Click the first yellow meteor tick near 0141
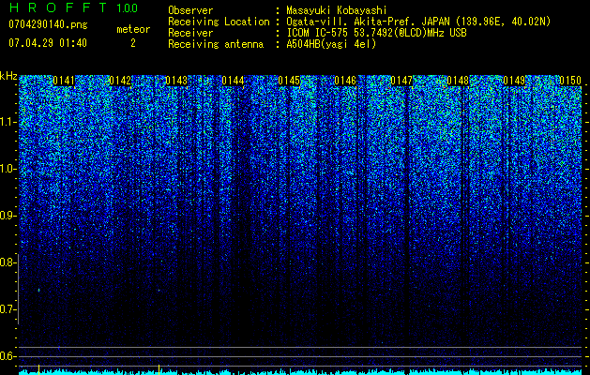Image resolution: width=590 pixels, height=375 pixels. tap(38, 369)
